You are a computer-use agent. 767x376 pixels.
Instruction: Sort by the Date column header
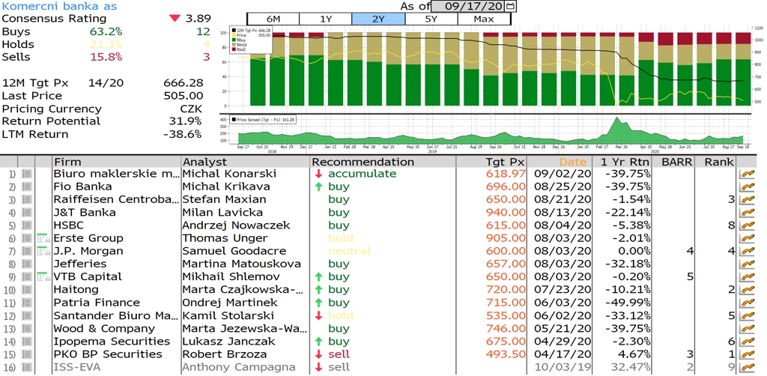click(x=560, y=162)
